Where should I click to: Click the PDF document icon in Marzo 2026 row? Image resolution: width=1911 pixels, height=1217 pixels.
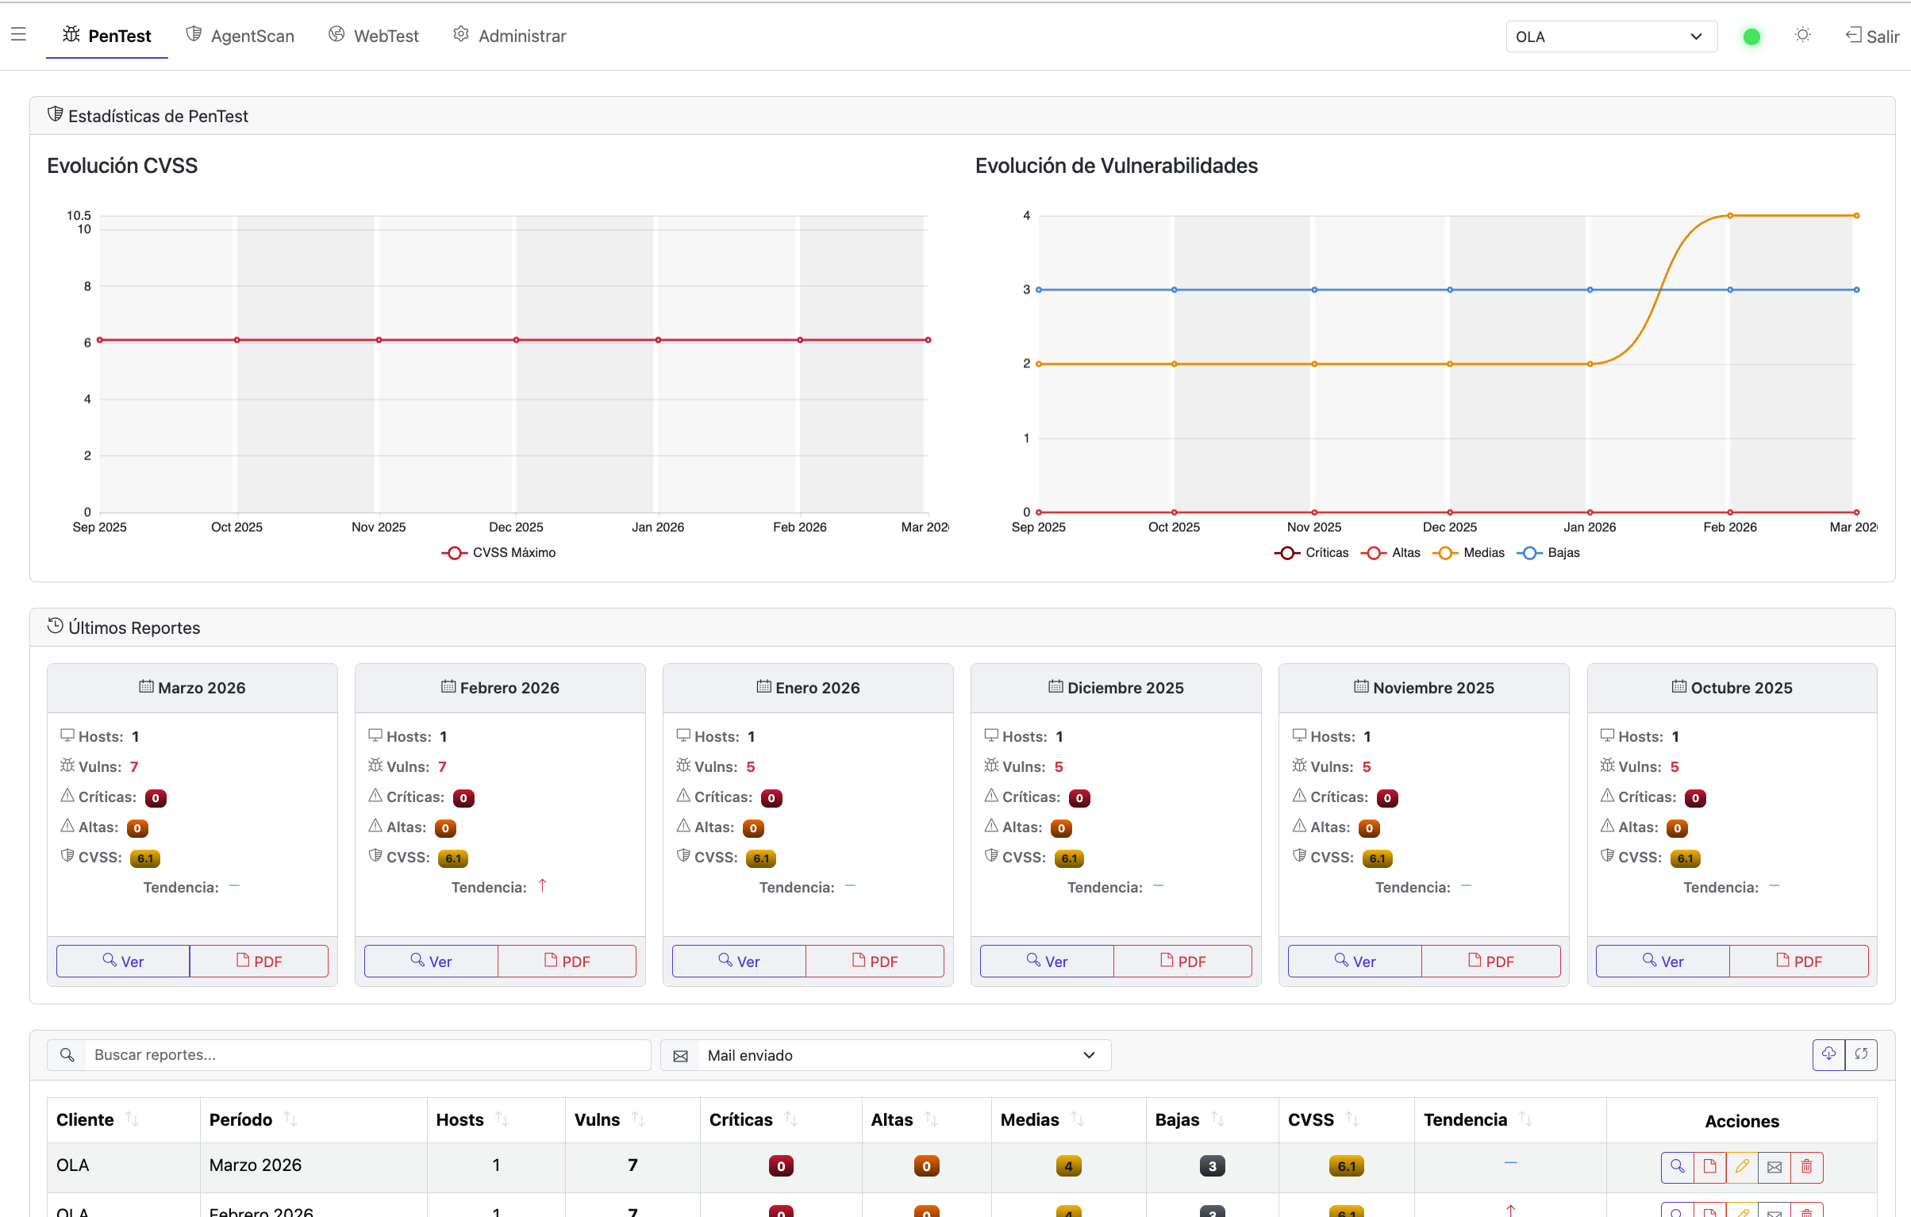(1709, 1166)
